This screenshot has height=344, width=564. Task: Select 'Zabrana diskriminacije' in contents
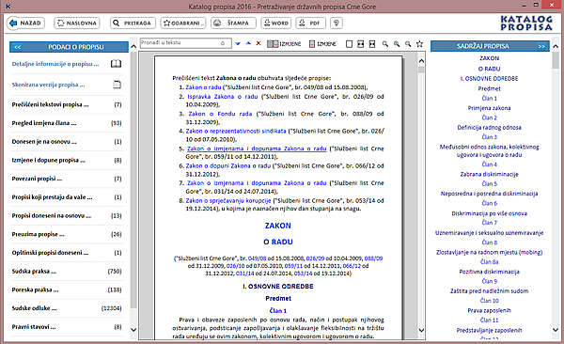pos(489,175)
